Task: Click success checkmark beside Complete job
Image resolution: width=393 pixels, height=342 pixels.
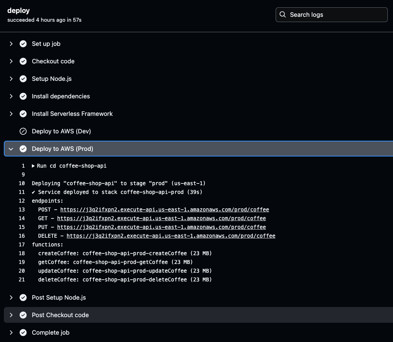Action: [x=23, y=333]
